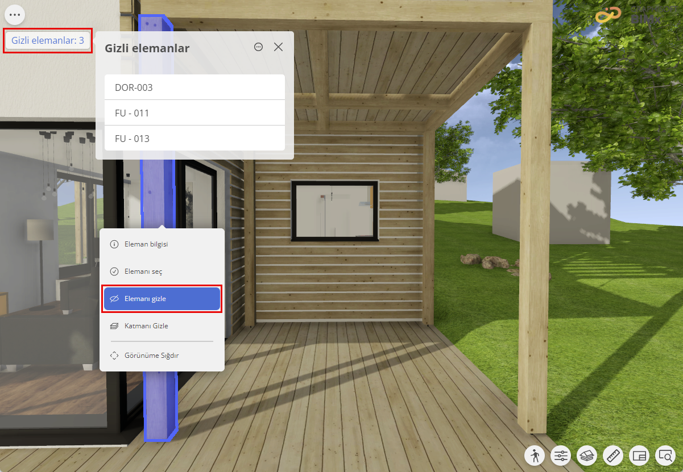Choose 'Görünüme Sığdır' from the context menu

pos(162,356)
